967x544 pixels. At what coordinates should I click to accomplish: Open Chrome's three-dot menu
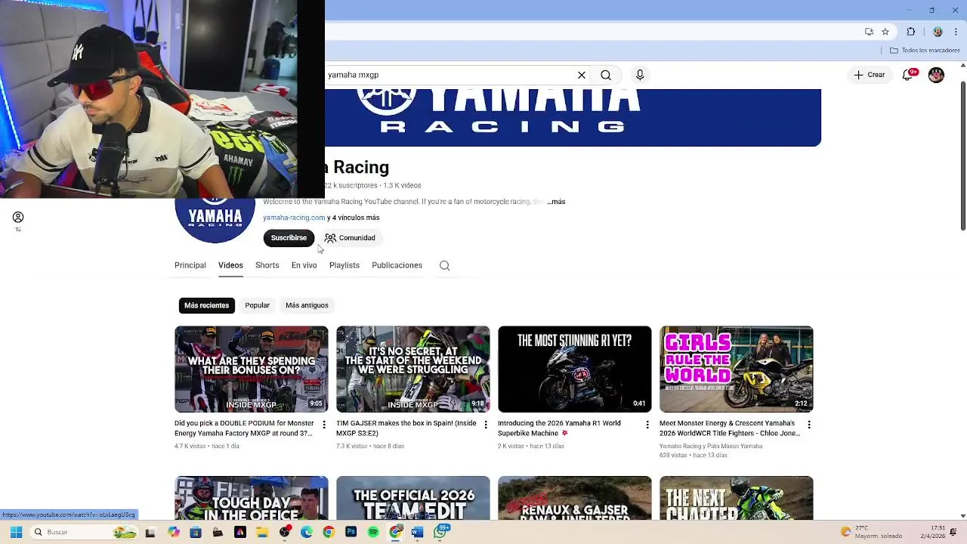pyautogui.click(x=955, y=32)
